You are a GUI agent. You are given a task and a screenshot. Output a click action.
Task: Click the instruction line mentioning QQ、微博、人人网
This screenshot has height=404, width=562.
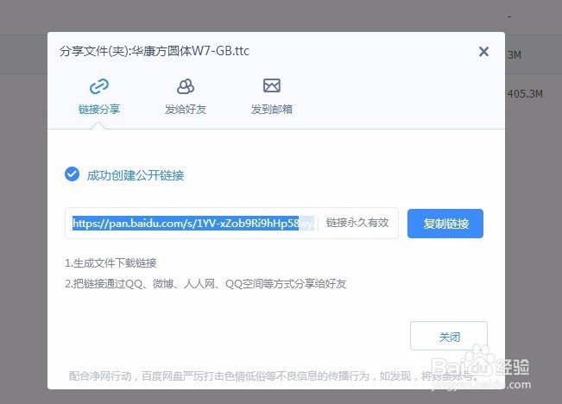tap(205, 284)
